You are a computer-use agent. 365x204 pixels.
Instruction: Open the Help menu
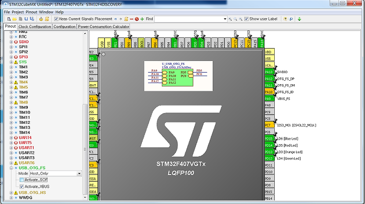[59, 12]
